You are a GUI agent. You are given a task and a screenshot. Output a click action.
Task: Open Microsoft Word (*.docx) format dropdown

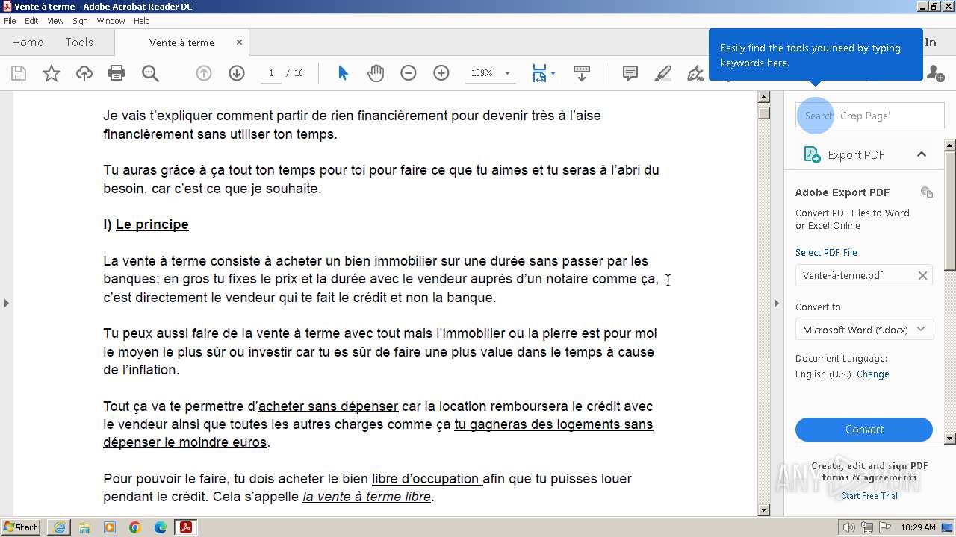tap(864, 330)
